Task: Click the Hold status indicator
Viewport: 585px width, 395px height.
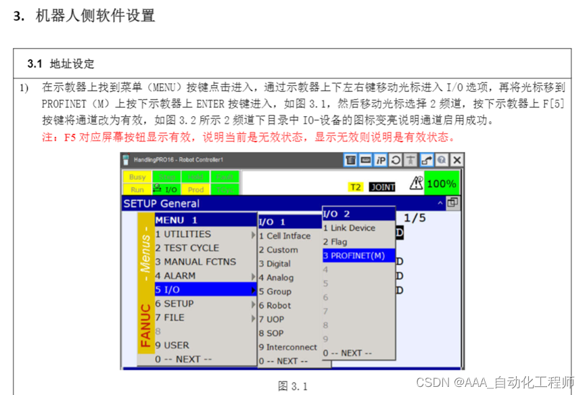Action: tap(195, 177)
